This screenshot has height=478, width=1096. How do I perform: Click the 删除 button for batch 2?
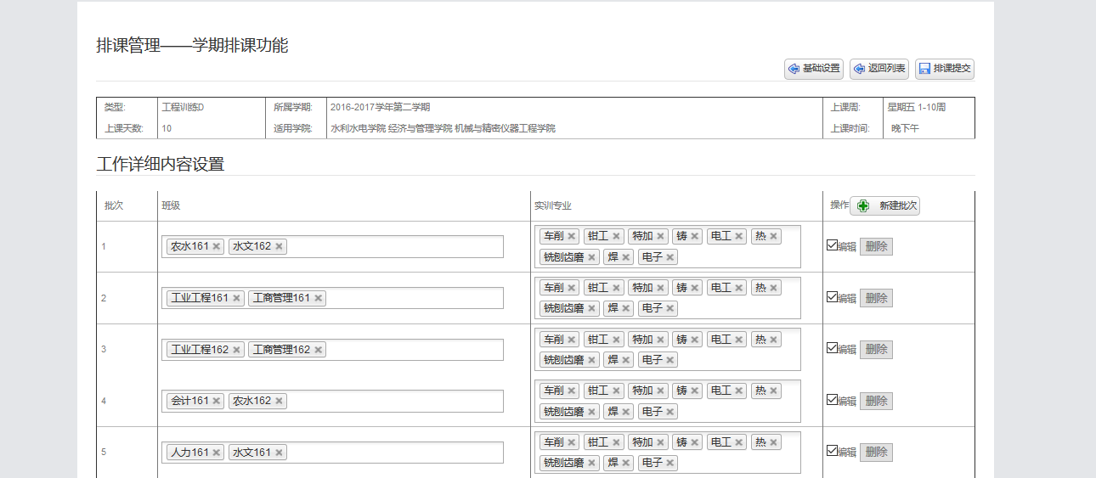click(876, 298)
